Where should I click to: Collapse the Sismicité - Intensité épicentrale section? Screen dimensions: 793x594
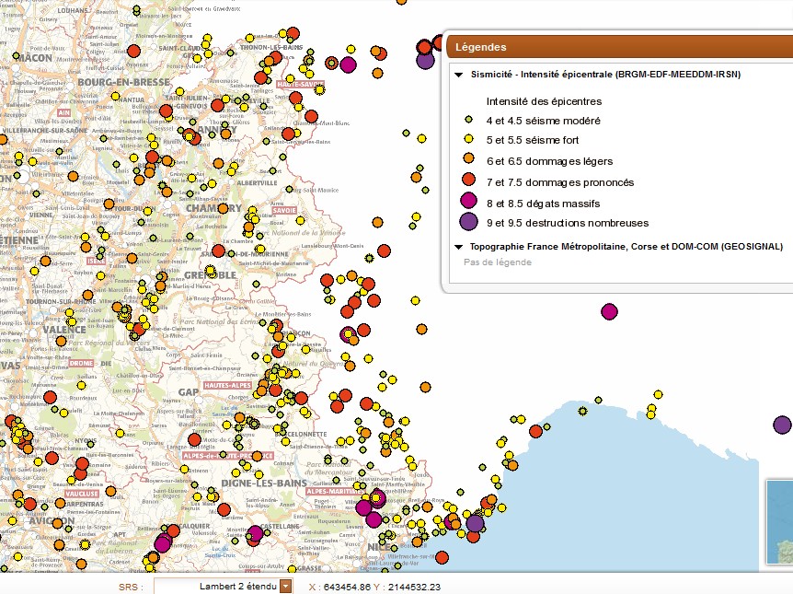pos(458,74)
